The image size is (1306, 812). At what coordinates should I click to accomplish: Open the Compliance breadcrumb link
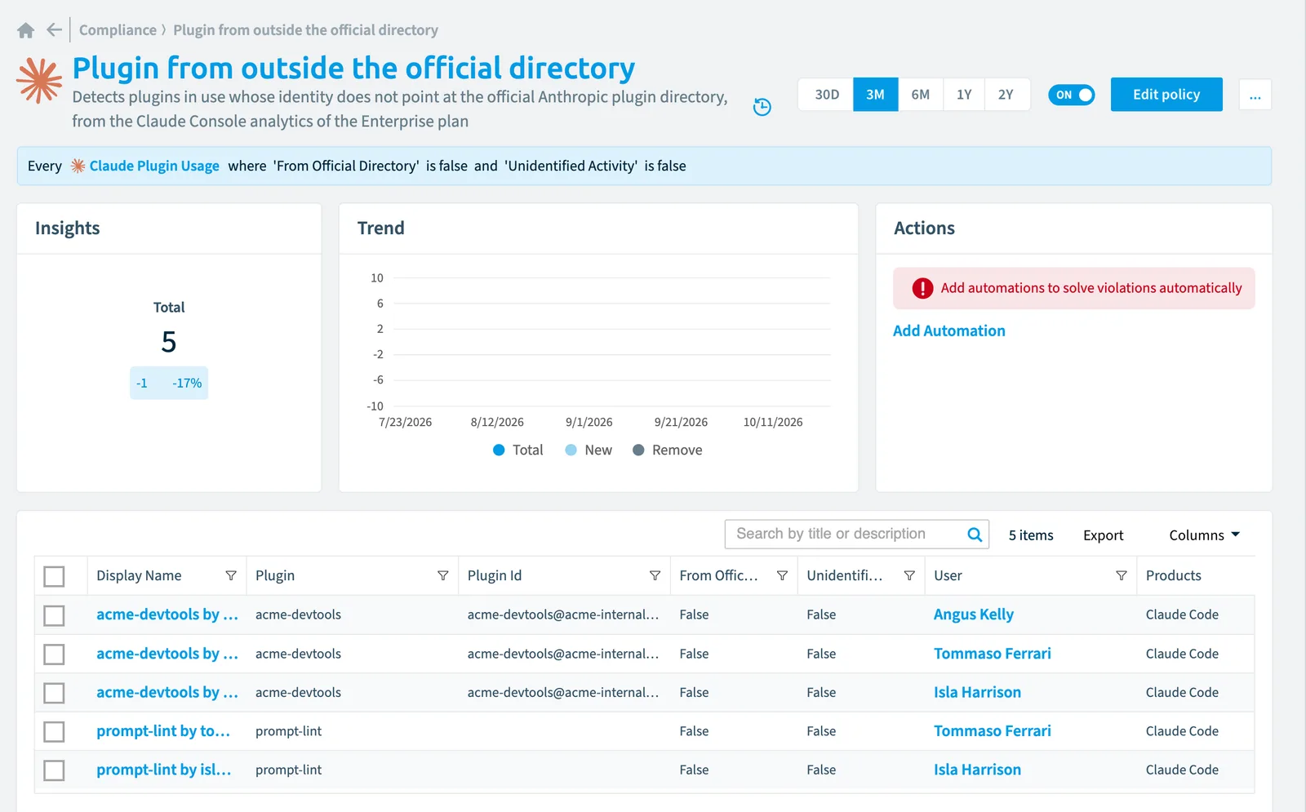(118, 30)
